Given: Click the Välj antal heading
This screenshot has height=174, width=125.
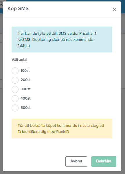Looking at the screenshot, I should click(x=19, y=60).
